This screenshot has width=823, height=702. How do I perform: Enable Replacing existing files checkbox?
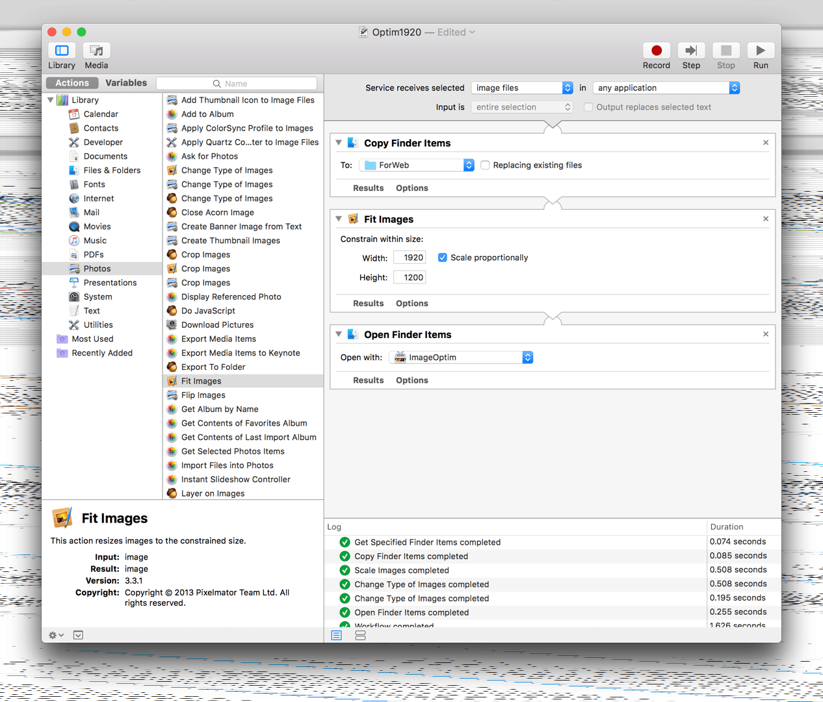tap(485, 165)
